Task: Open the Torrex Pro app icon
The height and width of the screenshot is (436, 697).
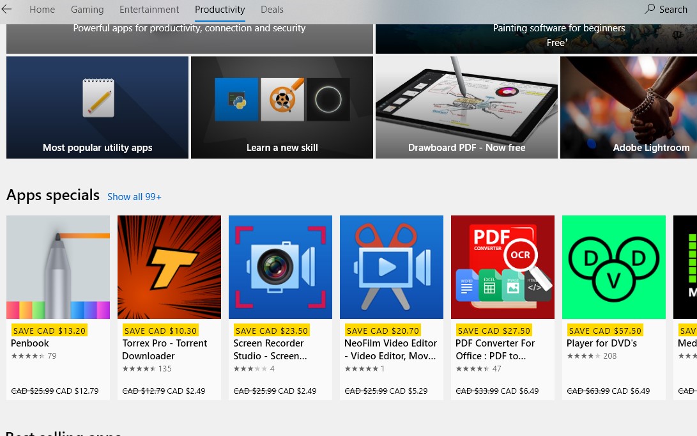Action: (169, 267)
